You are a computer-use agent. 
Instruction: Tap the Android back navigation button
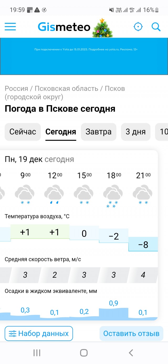click(130, 353)
